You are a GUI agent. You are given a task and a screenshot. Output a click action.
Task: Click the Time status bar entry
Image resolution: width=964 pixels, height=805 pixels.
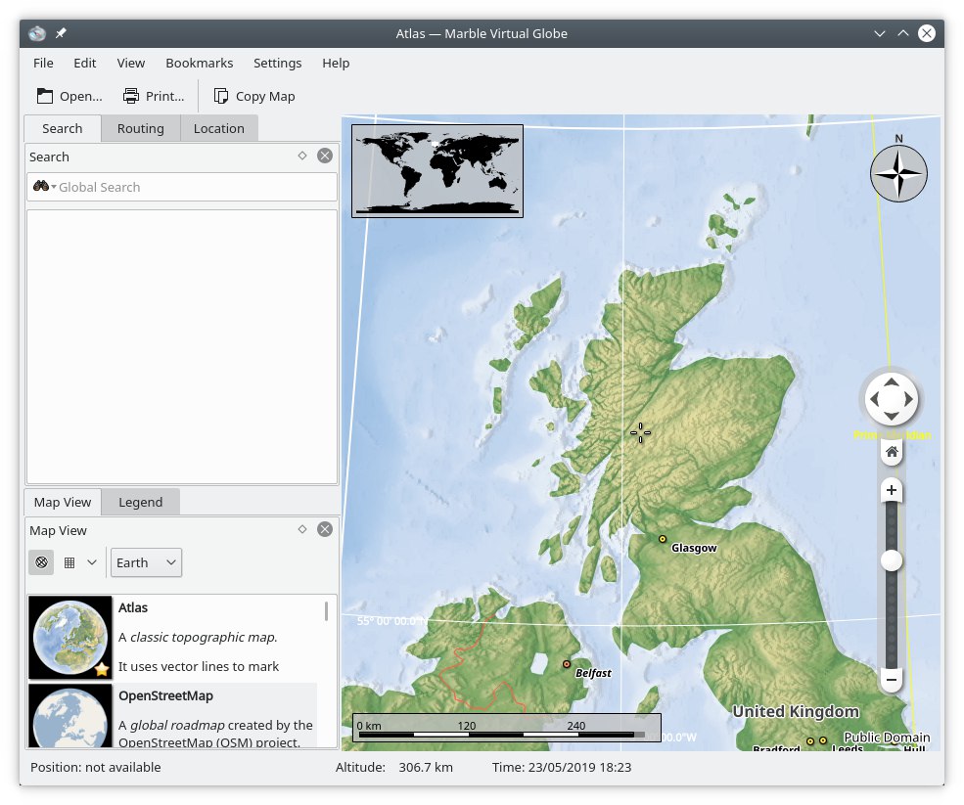tap(562, 767)
